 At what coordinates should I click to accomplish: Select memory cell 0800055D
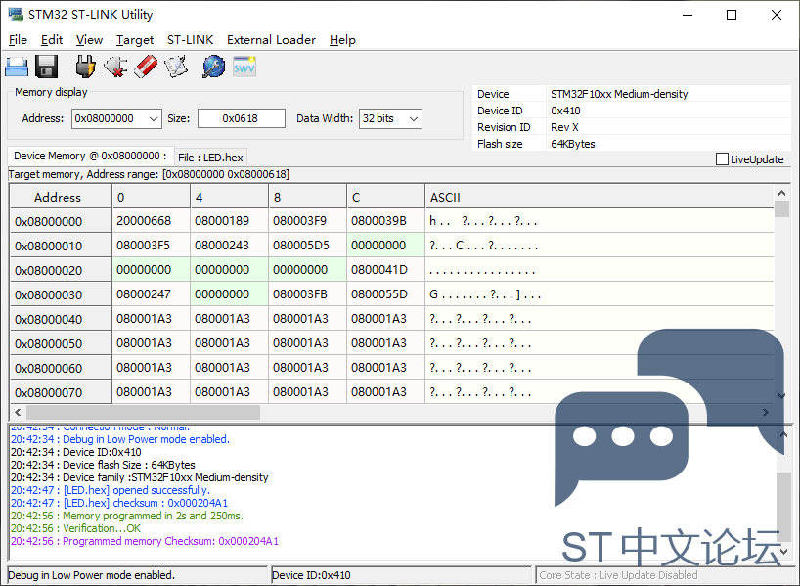[385, 294]
